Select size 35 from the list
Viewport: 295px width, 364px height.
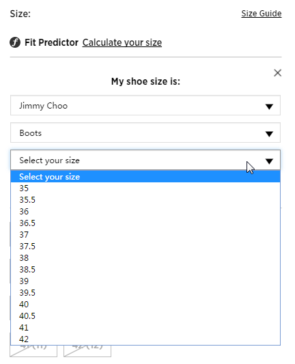pyautogui.click(x=145, y=188)
